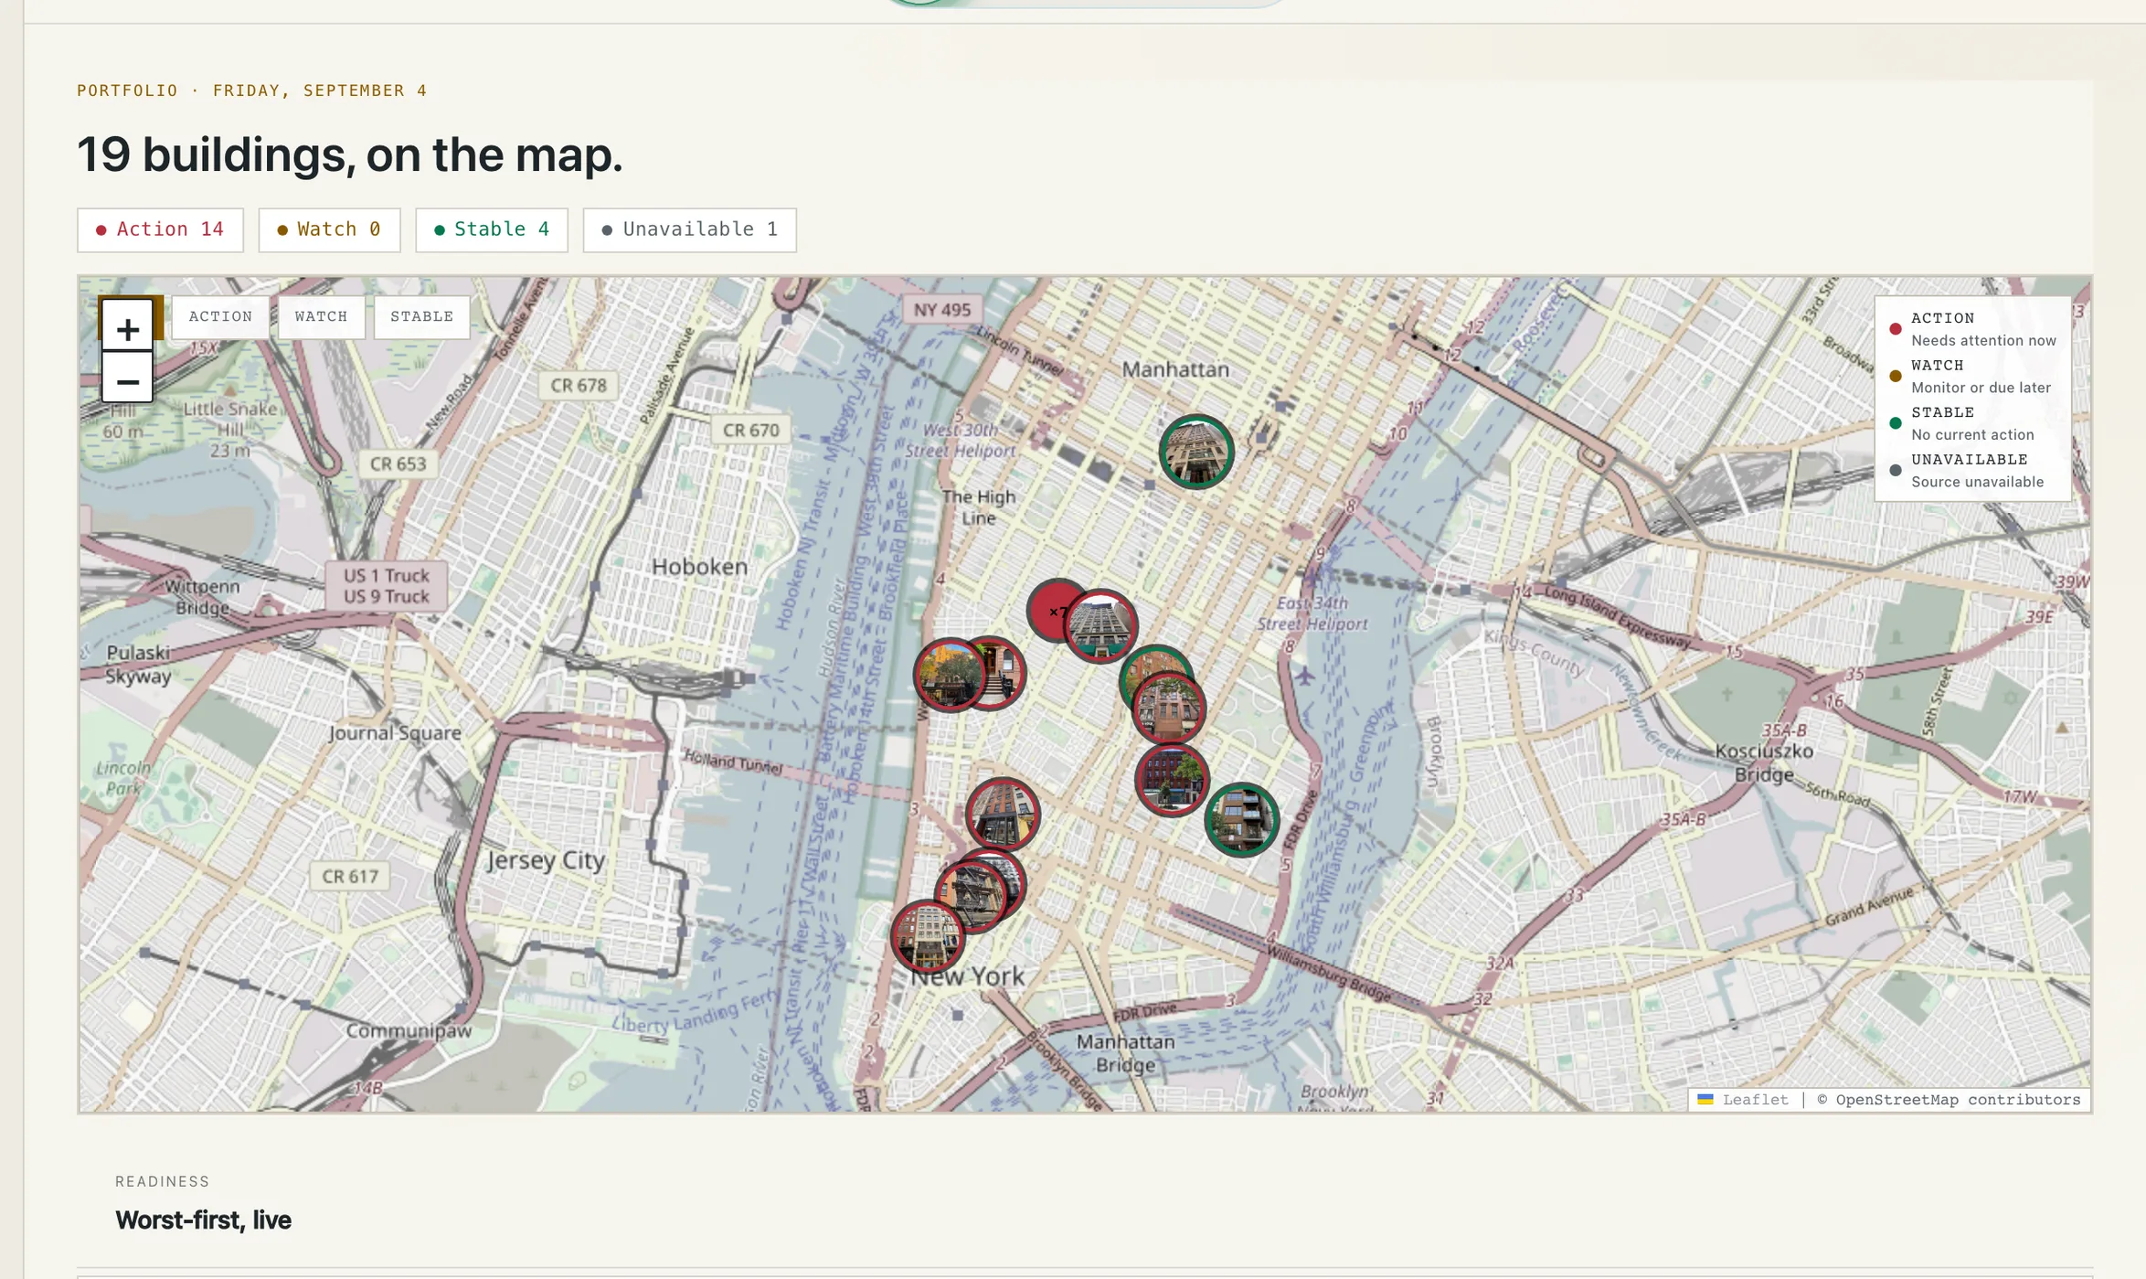Screen dimensions: 2146x1279
Task: Open brownstone stoop marker behind autumn tree marker
Action: click(x=1005, y=674)
